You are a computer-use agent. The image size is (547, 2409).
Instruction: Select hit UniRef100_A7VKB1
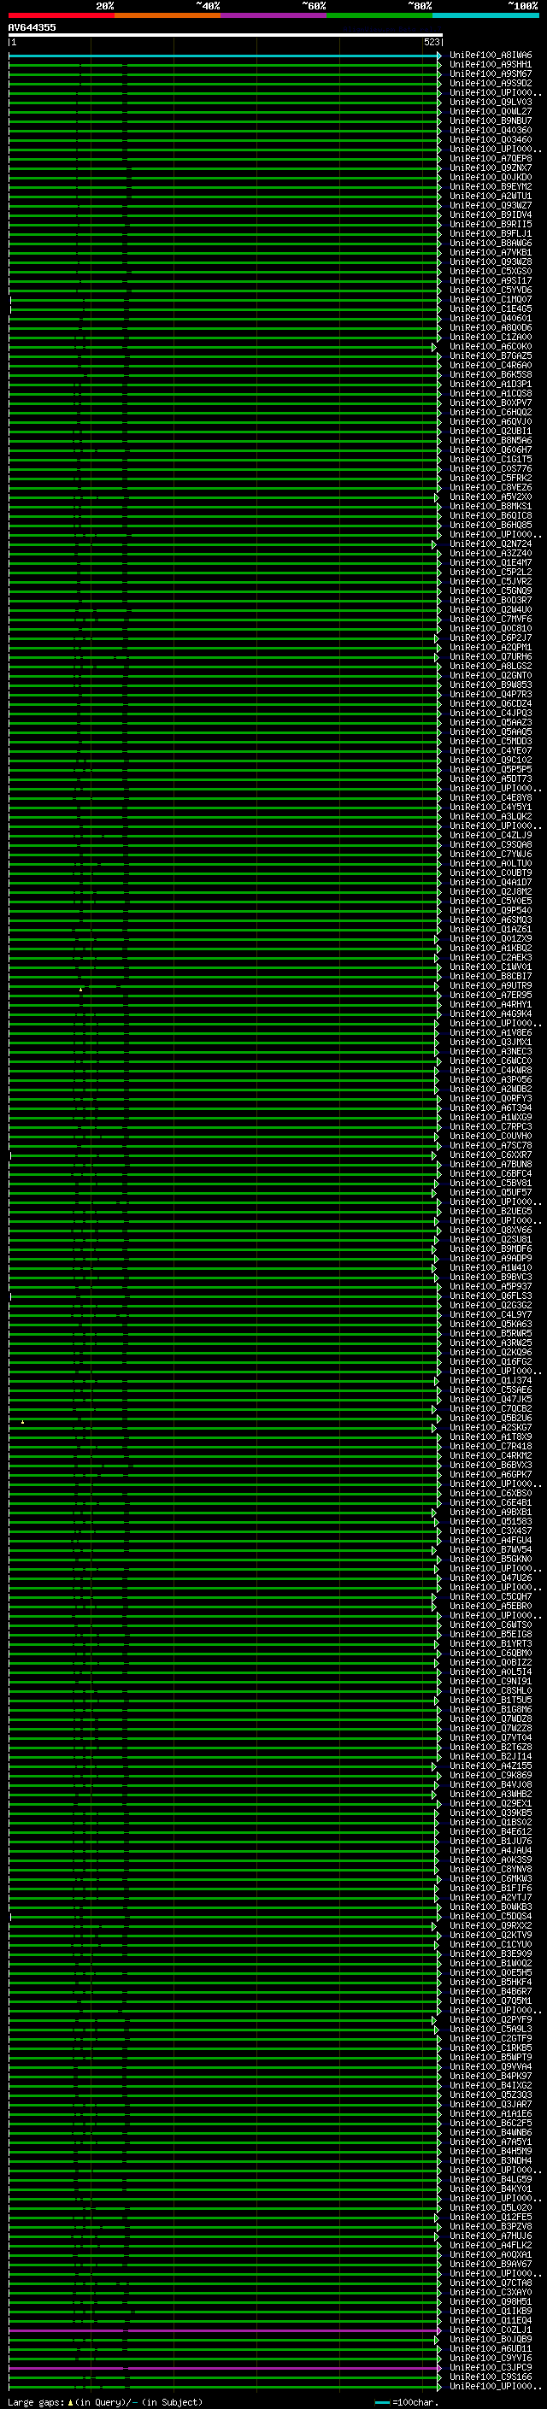[x=491, y=252]
